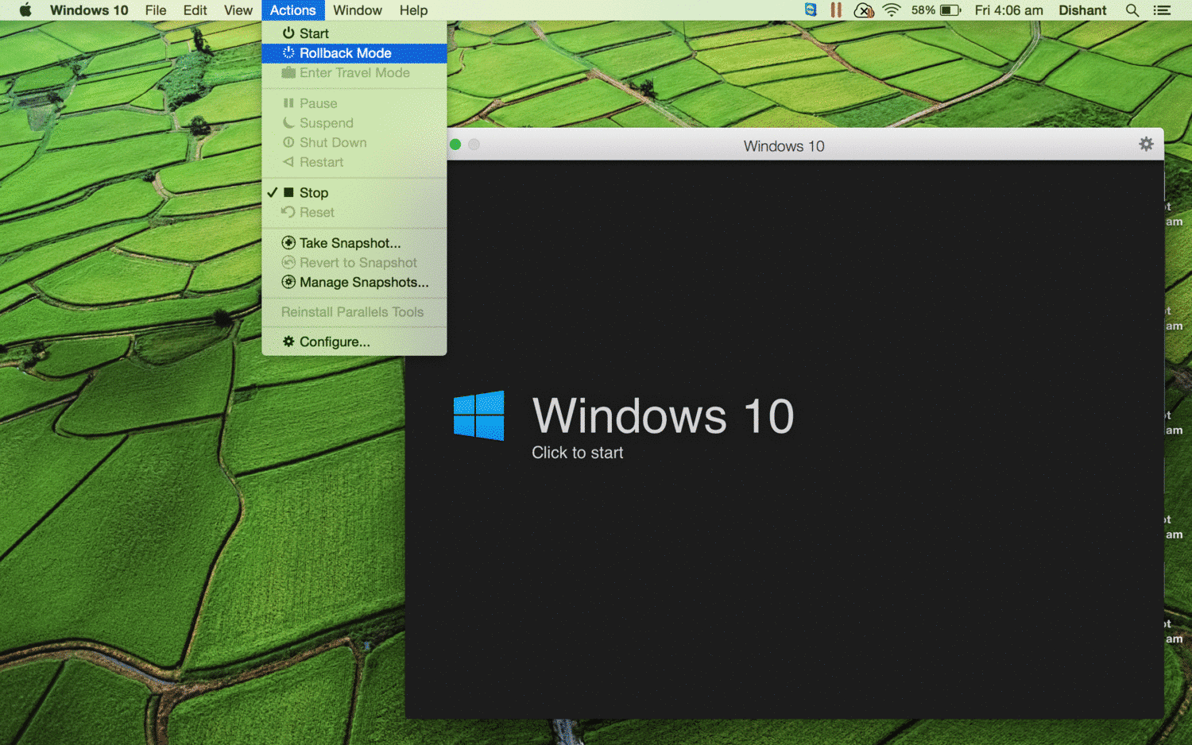1192x745 pixels.
Task: Click the blue TeamViewer-style menu bar icon
Action: [x=811, y=10]
